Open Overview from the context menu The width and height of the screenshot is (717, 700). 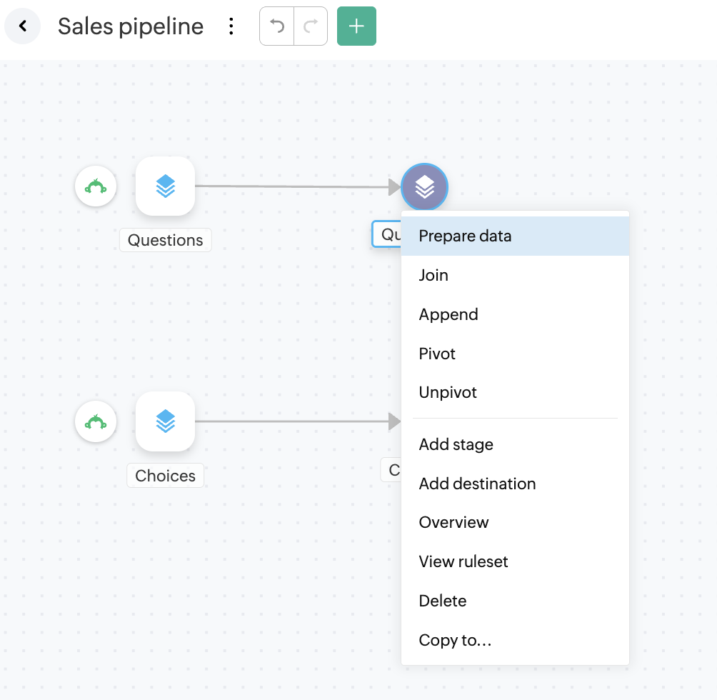tap(453, 522)
